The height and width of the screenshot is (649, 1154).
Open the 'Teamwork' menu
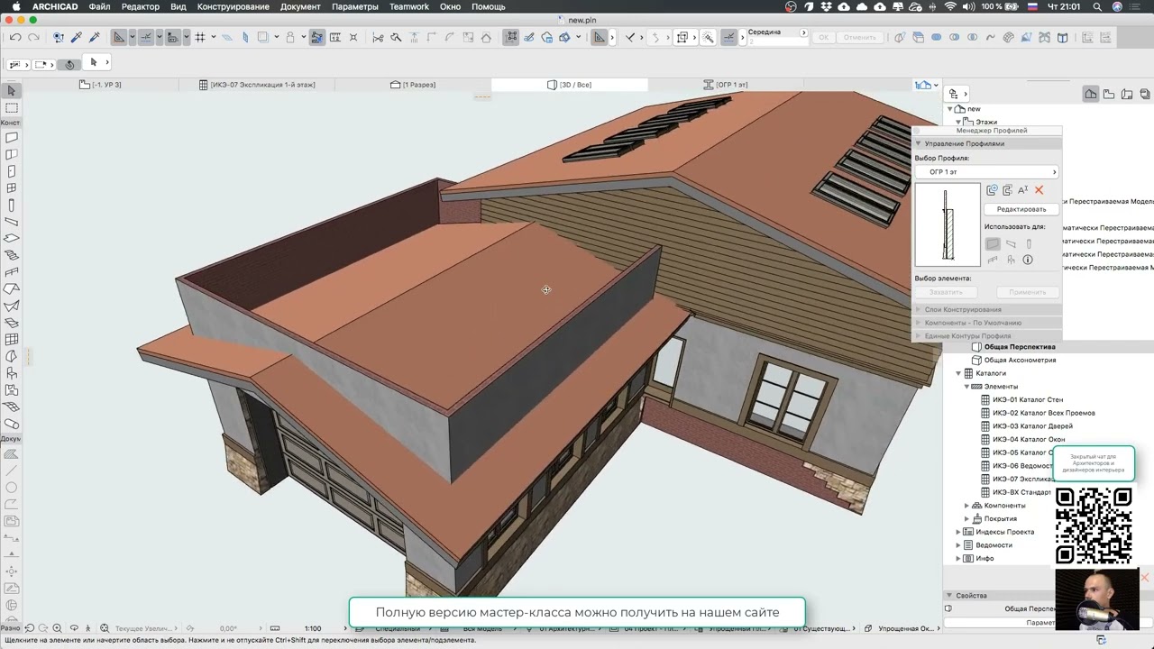pyautogui.click(x=409, y=6)
